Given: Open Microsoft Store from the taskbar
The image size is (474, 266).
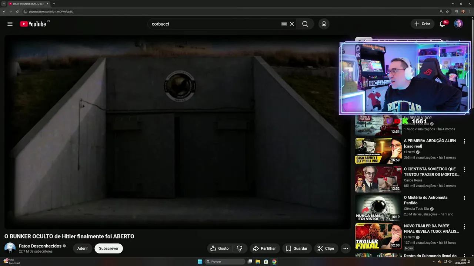Looking at the screenshot, I should coord(266,262).
